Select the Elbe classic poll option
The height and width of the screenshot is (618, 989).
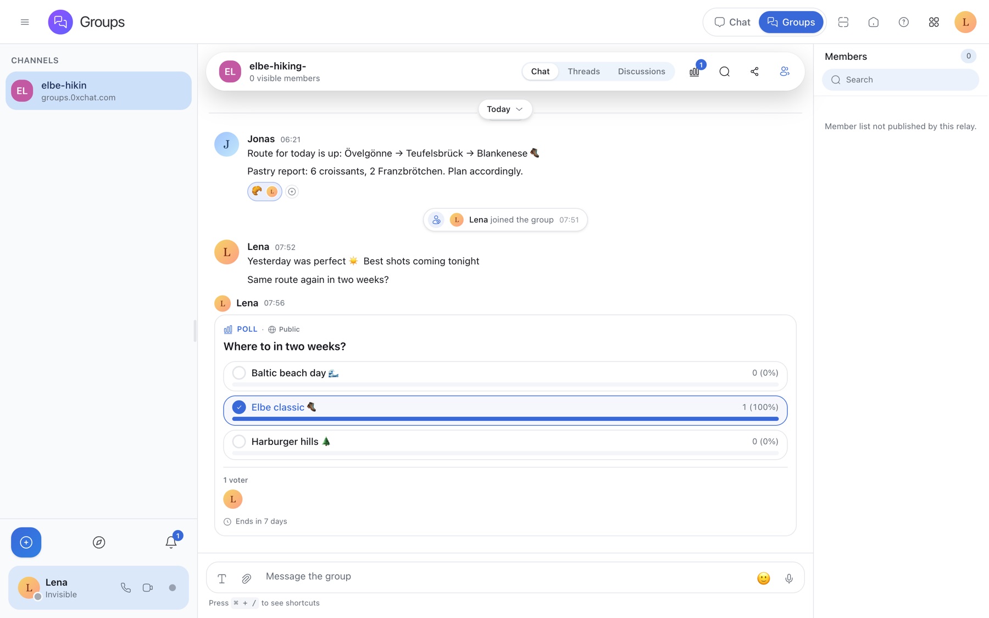(505, 410)
